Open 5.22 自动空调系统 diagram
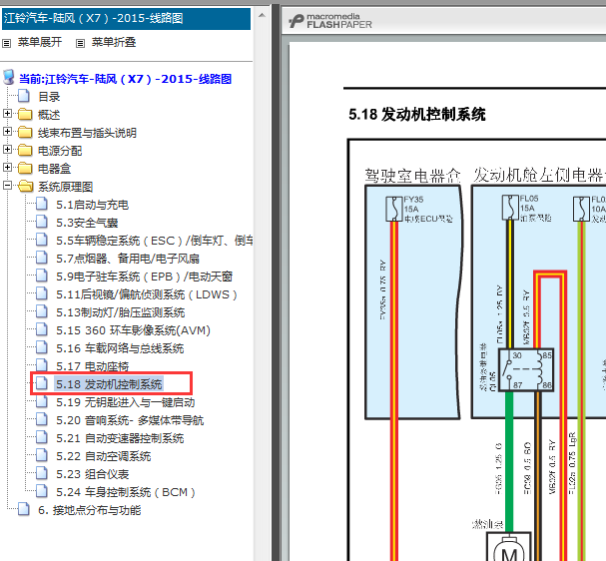The height and width of the screenshot is (561, 606). 104,456
